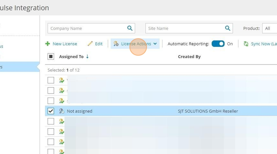Click the Edit button label
The width and height of the screenshot is (277, 154).
point(99,44)
